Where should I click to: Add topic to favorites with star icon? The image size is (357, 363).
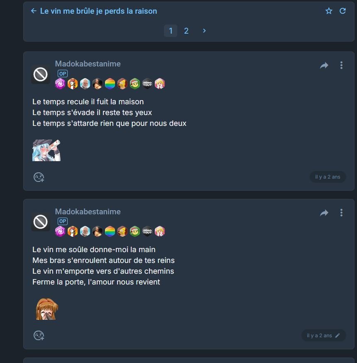click(x=329, y=11)
